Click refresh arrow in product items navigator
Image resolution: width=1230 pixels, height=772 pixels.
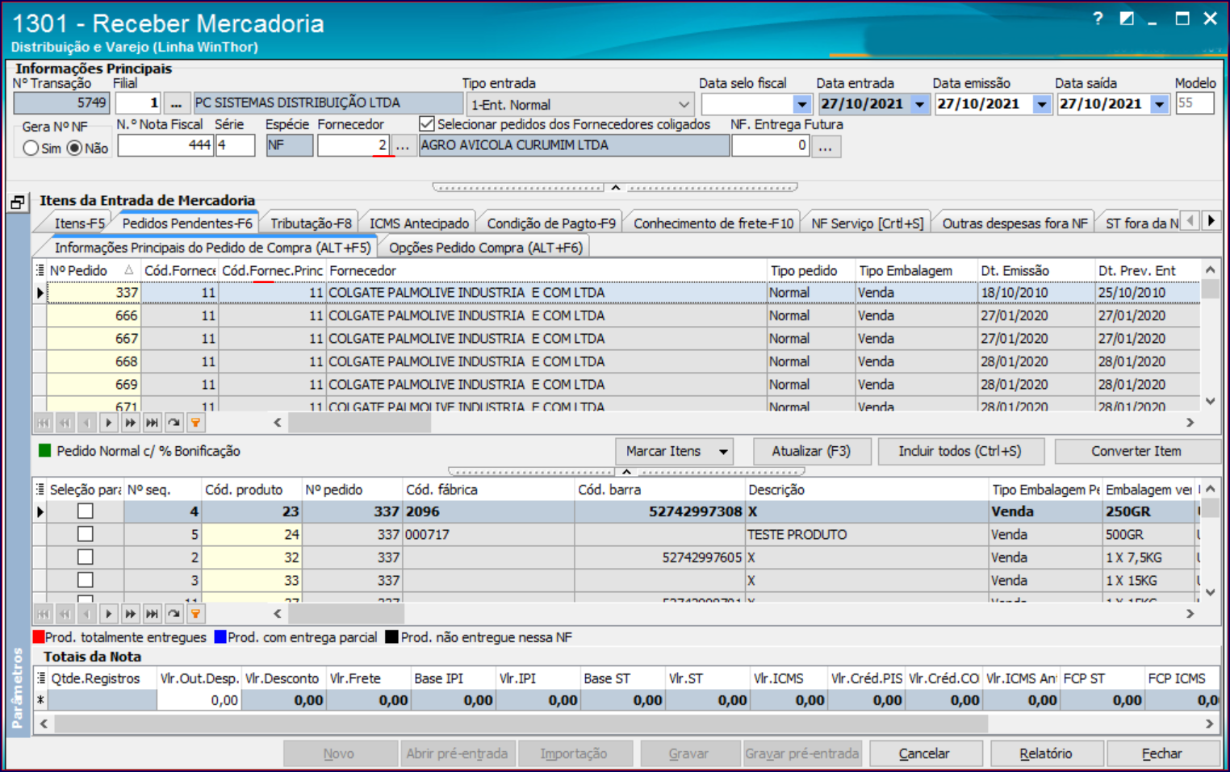174,614
